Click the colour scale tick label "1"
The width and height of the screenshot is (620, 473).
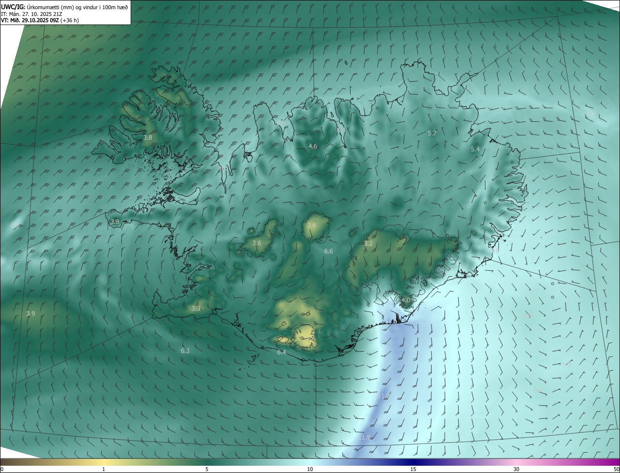click(104, 469)
